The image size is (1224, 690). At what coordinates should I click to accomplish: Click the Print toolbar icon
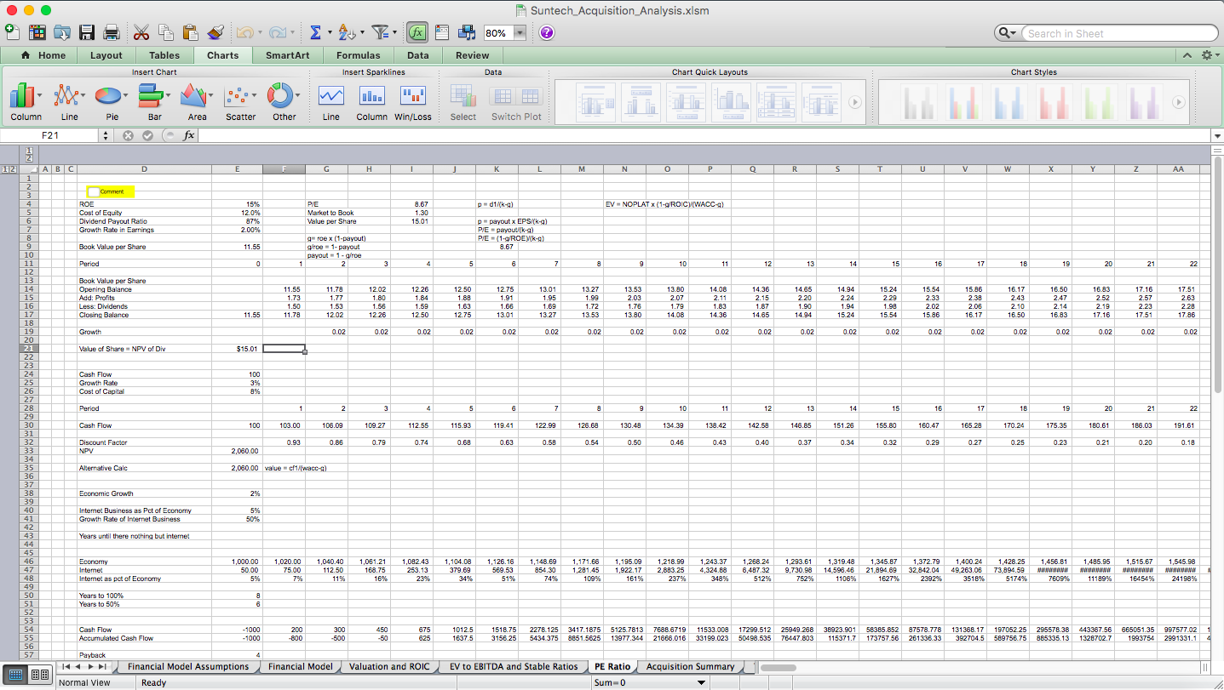coord(110,32)
